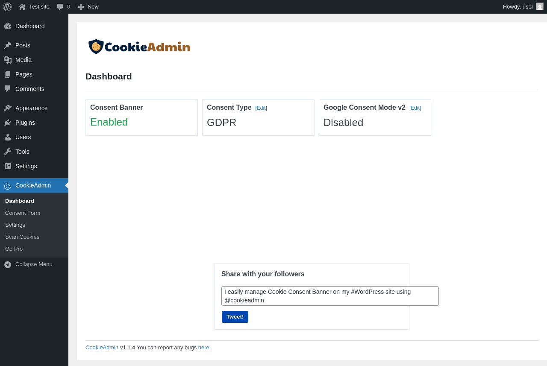Open the comments bubble icon in admin bar
The width and height of the screenshot is (547, 366).
coord(60,7)
